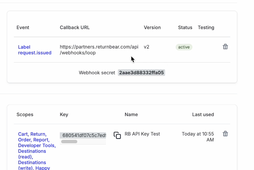Delete the RB API Key Test key
This screenshot has height=170, width=254.
click(225, 134)
